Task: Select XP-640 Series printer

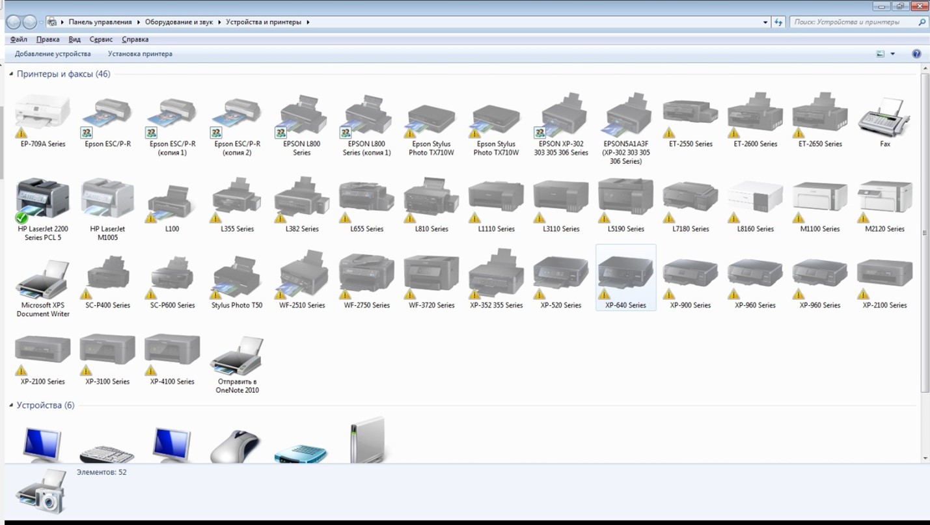Action: click(x=626, y=278)
